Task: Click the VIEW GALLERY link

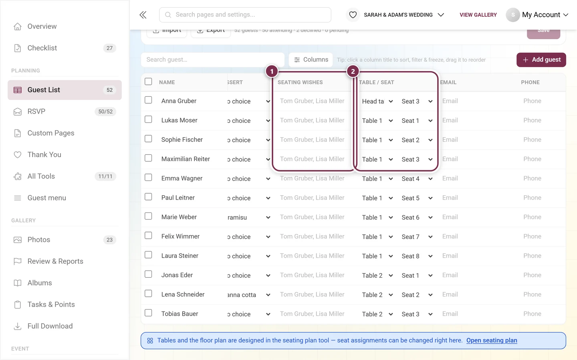Action: (x=478, y=15)
